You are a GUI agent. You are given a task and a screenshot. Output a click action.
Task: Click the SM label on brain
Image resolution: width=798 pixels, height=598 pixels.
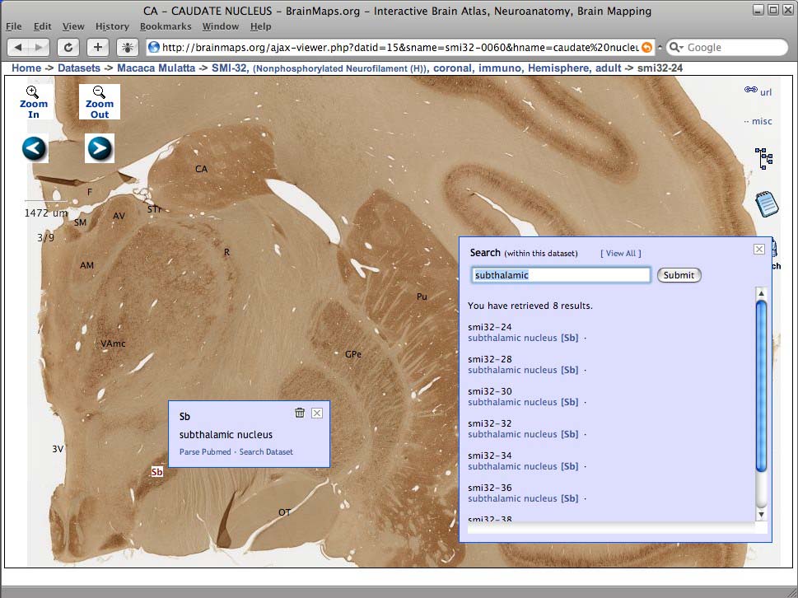click(81, 223)
